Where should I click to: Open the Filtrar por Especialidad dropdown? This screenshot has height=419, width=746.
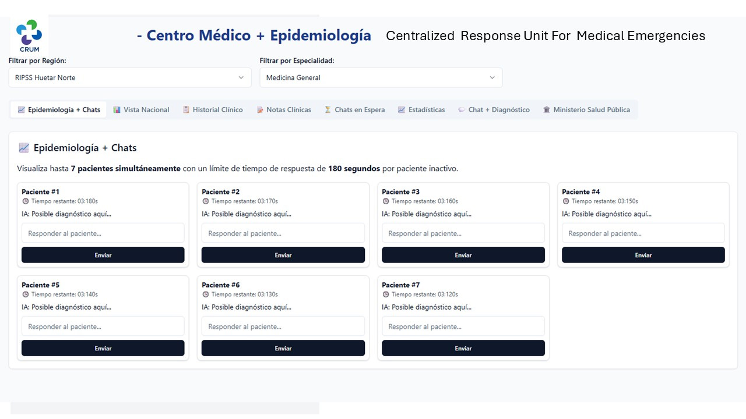(x=381, y=77)
